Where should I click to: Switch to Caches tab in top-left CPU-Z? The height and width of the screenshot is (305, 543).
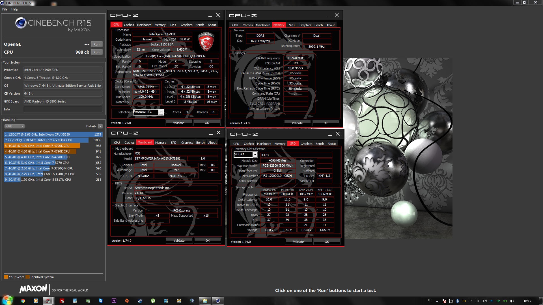click(129, 25)
